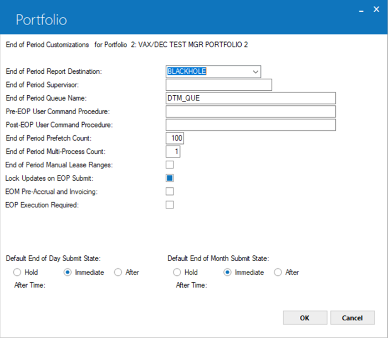Click the Pre-EOP User Command Procedure field
Image resolution: width=388 pixels, height=338 pixels.
tap(251, 111)
